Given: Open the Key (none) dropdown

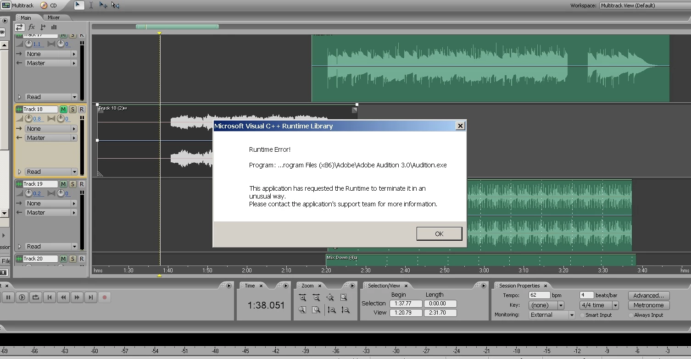Looking at the screenshot, I should click(546, 305).
